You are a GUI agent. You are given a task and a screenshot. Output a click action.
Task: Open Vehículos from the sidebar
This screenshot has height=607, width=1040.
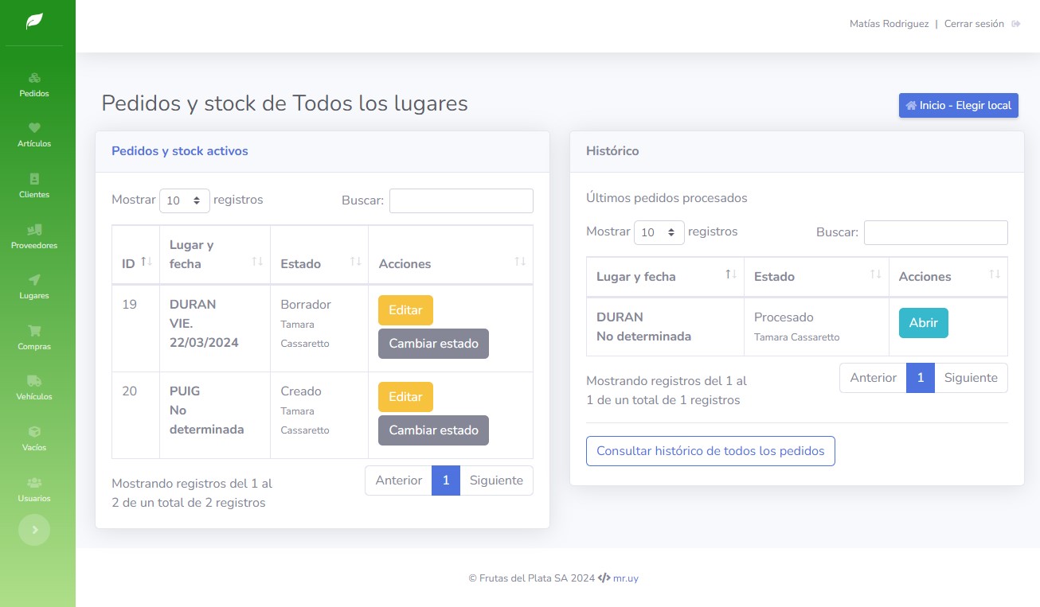(x=33, y=387)
